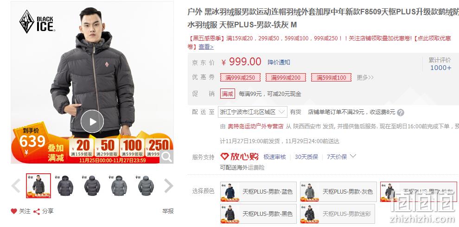The width and height of the screenshot is (459, 227).
Task: Expand service support chevron after 7天价保
Action: [x=353, y=156]
